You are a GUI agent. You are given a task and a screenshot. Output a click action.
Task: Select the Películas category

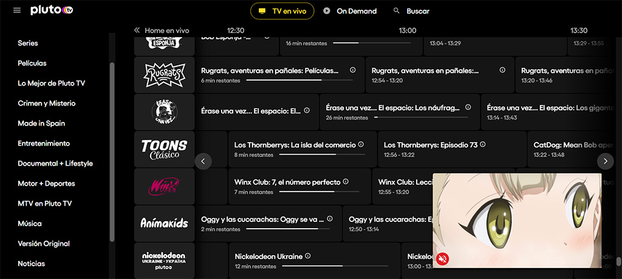point(32,63)
